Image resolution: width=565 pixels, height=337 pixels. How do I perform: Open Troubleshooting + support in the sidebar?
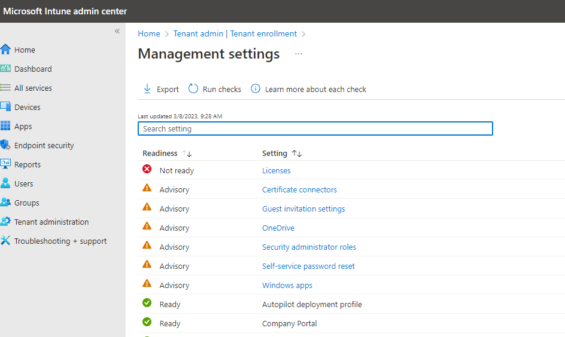(60, 241)
